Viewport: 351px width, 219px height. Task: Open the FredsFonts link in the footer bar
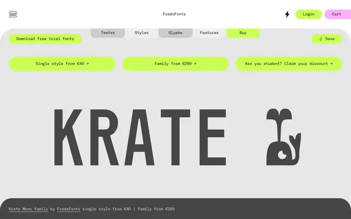pyautogui.click(x=69, y=209)
